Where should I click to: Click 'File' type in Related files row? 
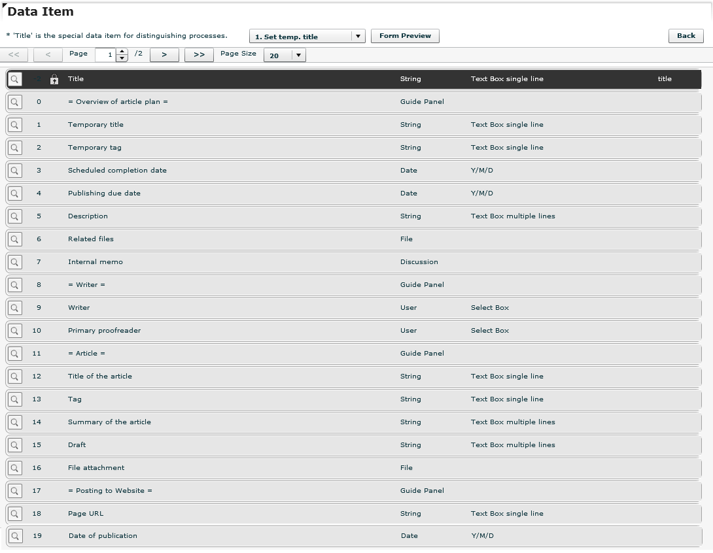(406, 239)
